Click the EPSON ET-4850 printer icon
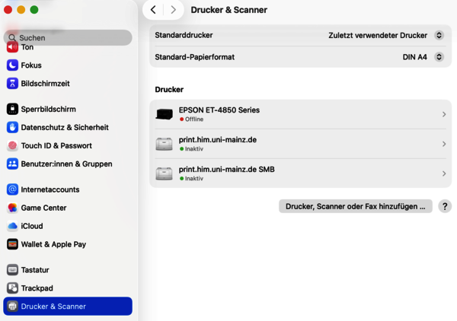Image resolution: width=457 pixels, height=321 pixels. click(164, 114)
